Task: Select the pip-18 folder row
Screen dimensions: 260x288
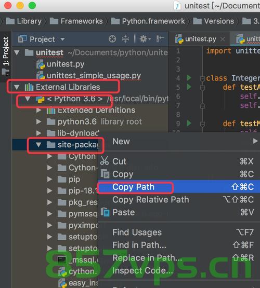Action: [x=55, y=190]
